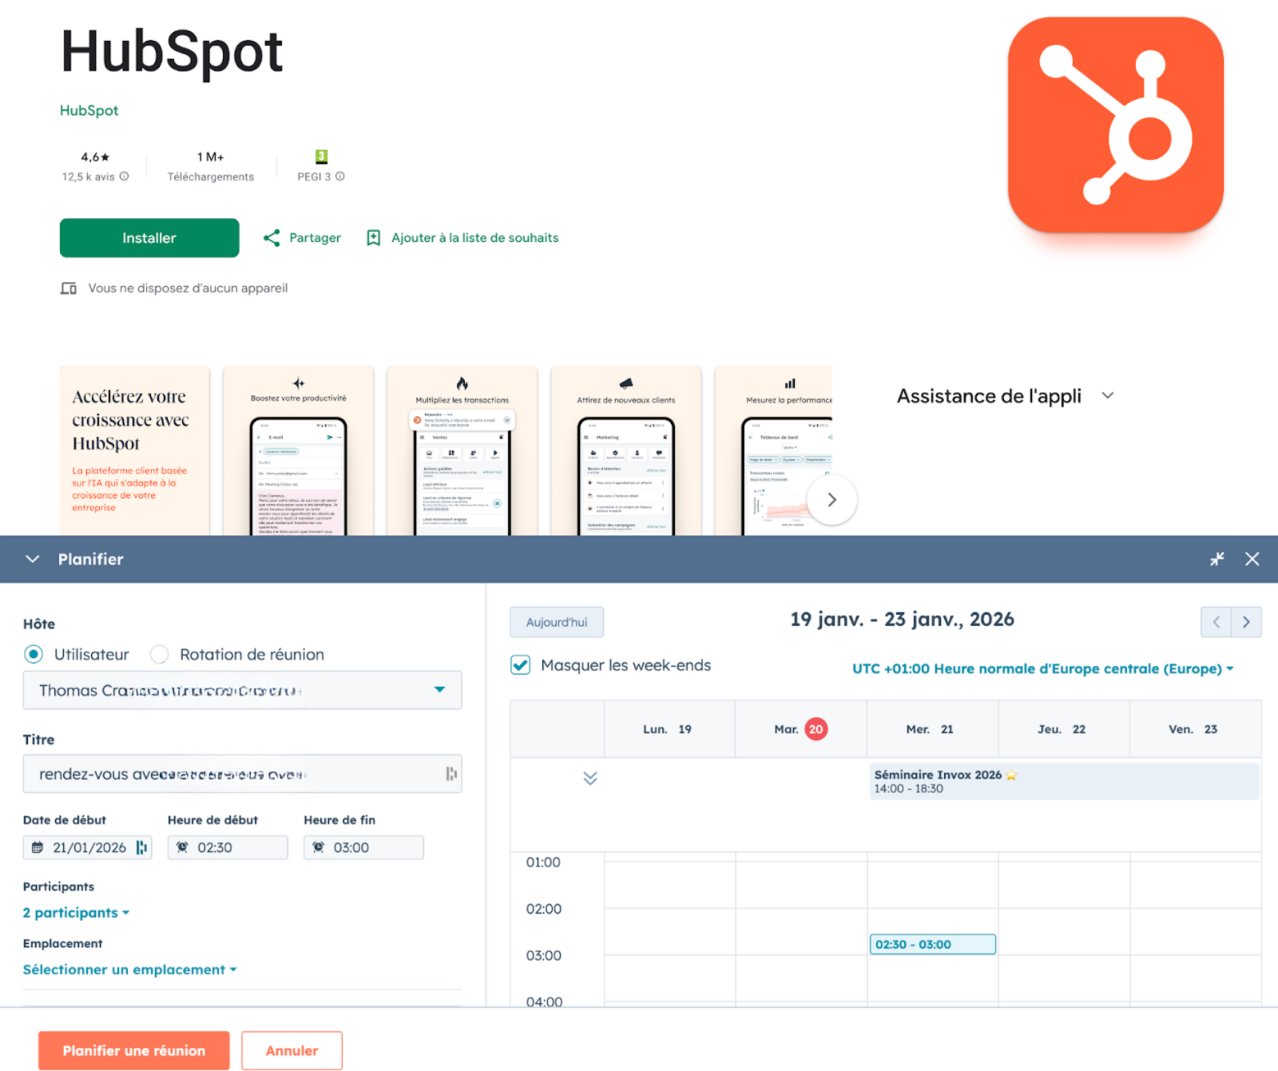Image resolution: width=1278 pixels, height=1071 pixels.
Task: Shrink the Planifier panel with the collapse-arrows icon
Action: [1216, 559]
